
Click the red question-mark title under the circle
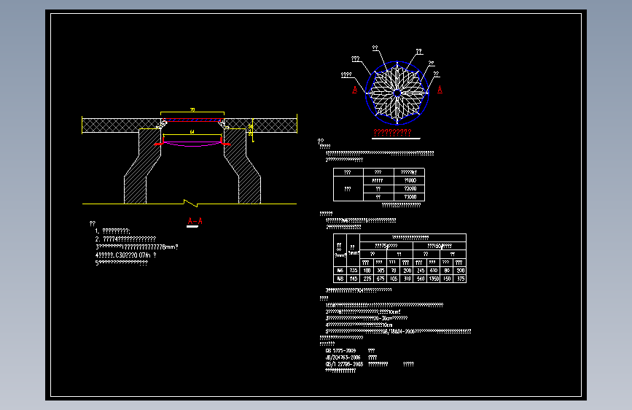pyautogui.click(x=392, y=132)
